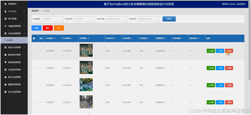This screenshot has width=251, height=115.
Task: Click the 查询 search button
Action: (x=169, y=19)
